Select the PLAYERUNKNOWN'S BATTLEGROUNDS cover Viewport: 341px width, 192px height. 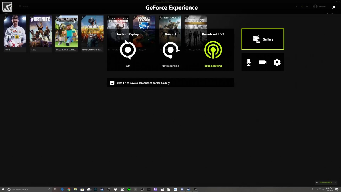pyautogui.click(x=92, y=31)
